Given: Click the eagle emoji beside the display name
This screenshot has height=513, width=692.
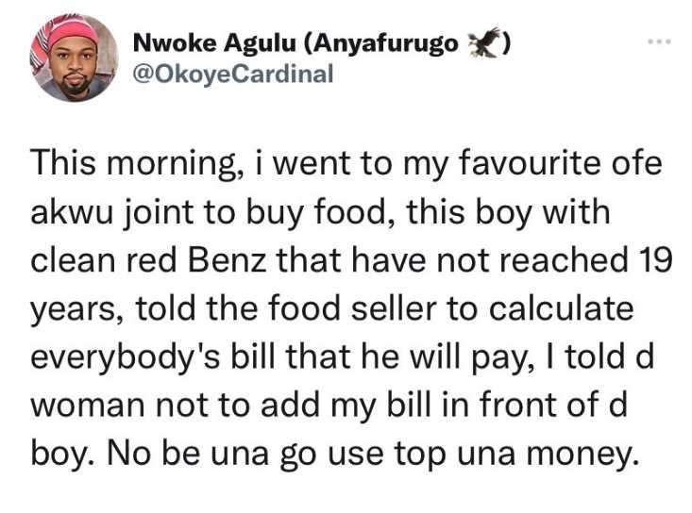Looking at the screenshot, I should [485, 42].
